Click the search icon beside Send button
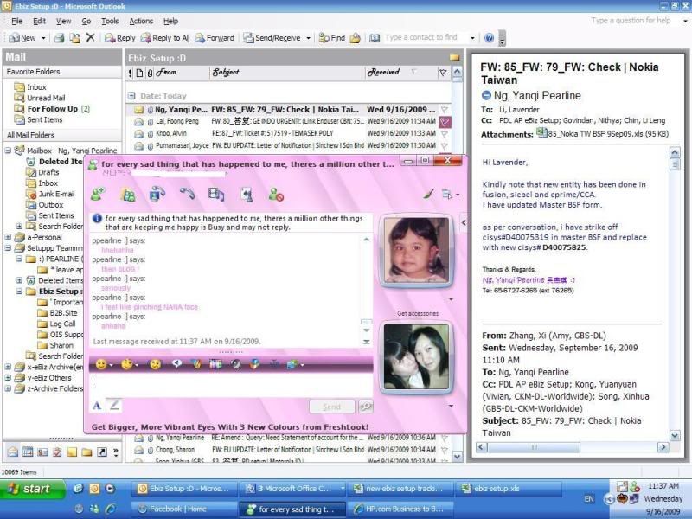 click(366, 407)
